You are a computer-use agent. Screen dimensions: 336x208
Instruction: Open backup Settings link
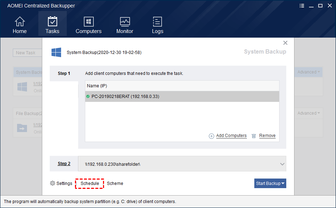point(64,184)
